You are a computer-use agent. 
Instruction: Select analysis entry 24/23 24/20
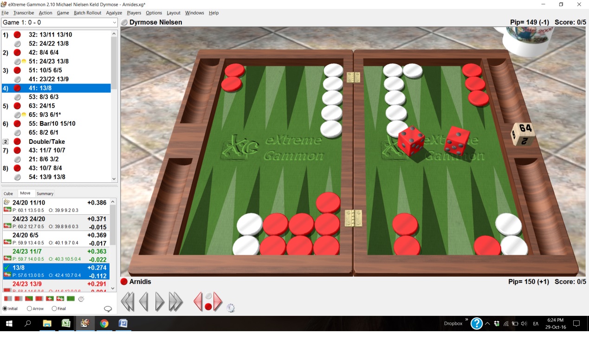pos(56,223)
